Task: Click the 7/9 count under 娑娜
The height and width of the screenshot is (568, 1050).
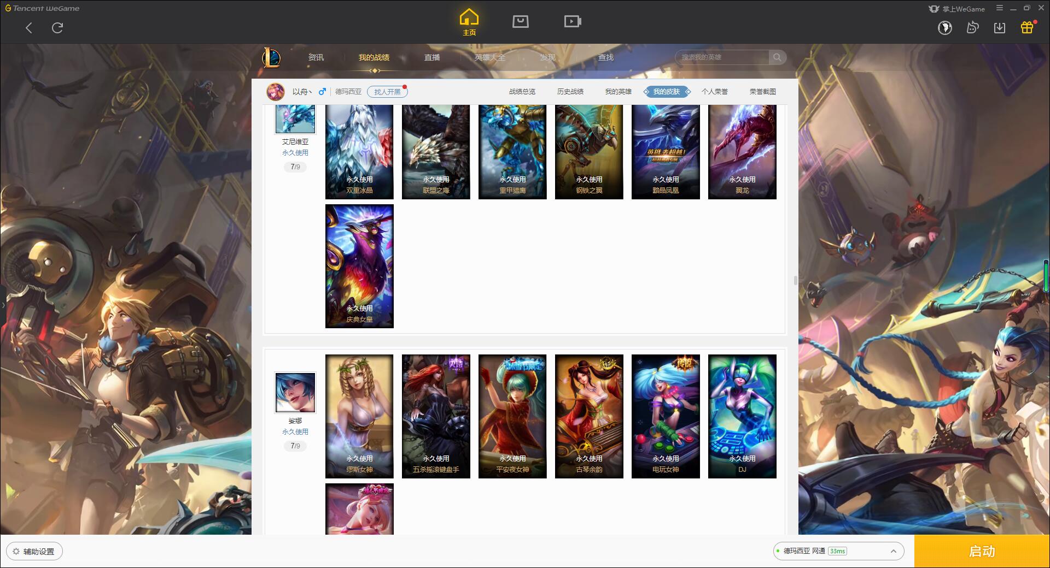Action: pyautogui.click(x=295, y=446)
